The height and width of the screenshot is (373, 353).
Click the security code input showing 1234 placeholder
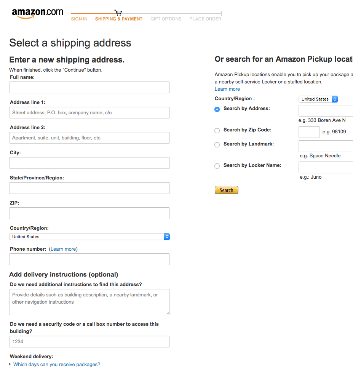(x=89, y=341)
